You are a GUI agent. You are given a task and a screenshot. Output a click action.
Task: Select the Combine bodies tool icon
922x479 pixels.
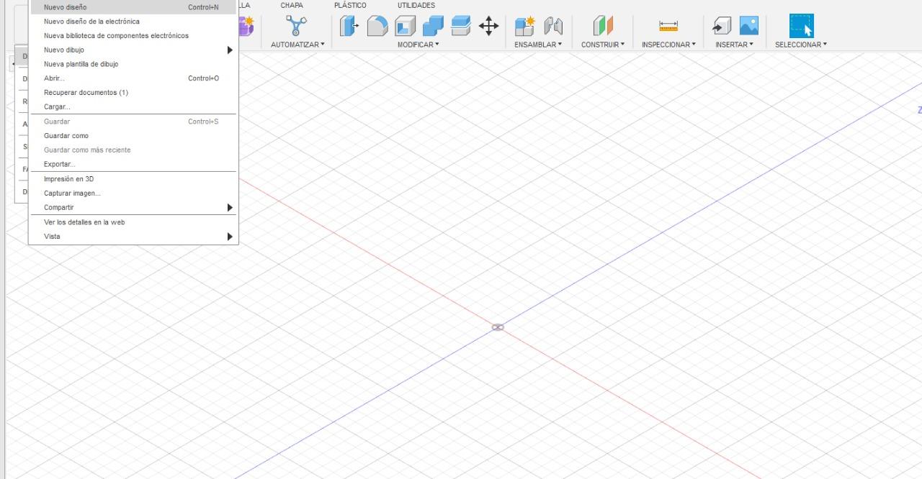click(x=434, y=27)
